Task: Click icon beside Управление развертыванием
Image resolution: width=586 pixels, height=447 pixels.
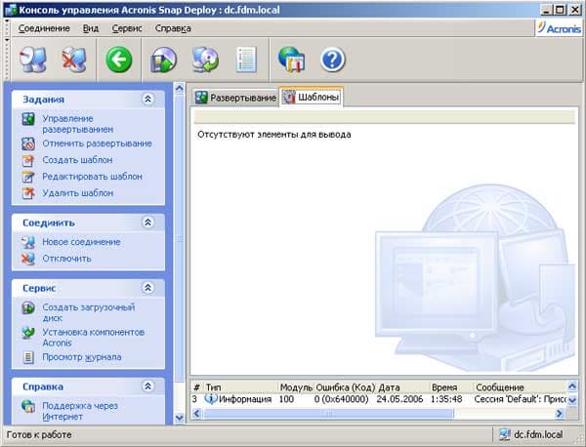Action: coord(28,119)
